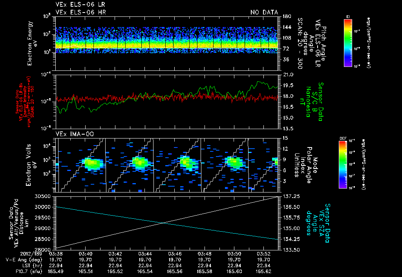The image size is (402, 277).
Task: Click the '28500' altitude tick label
Action: pos(42,239)
